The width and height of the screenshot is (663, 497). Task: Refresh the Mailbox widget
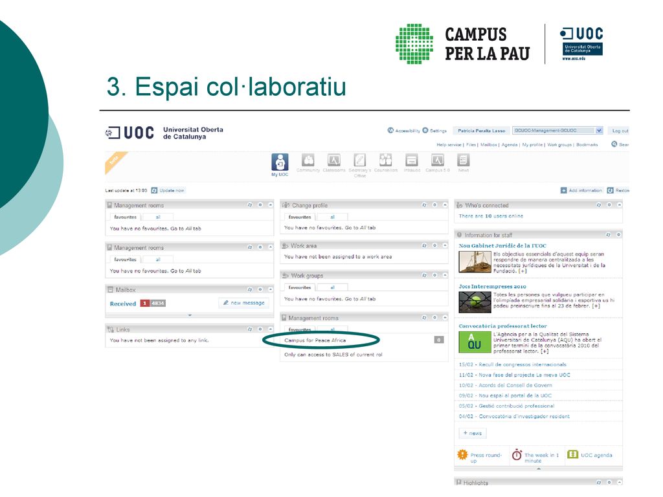coord(249,289)
